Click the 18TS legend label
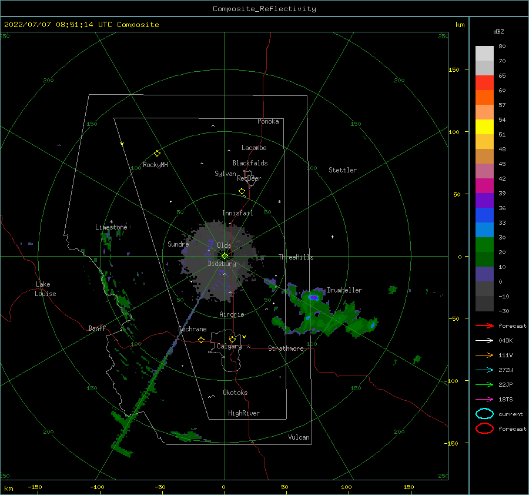This screenshot has height=495, width=529. (505, 400)
